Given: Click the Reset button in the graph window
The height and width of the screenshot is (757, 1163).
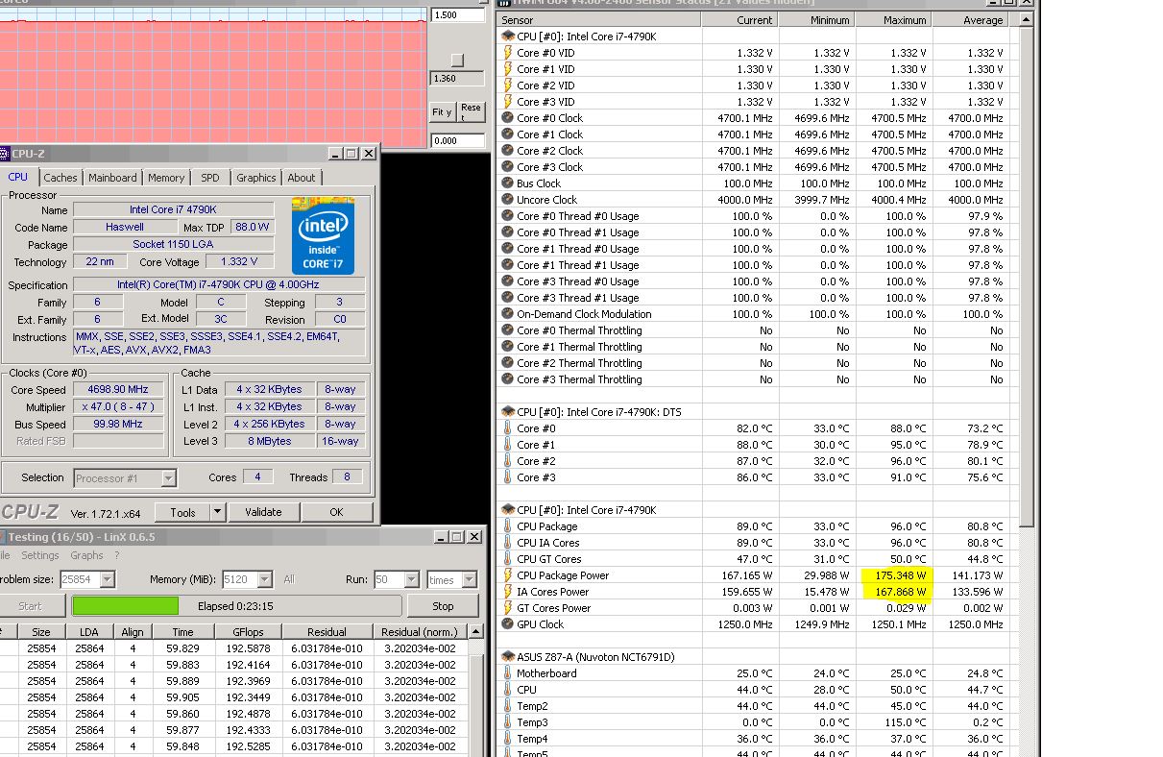Looking at the screenshot, I should [471, 112].
